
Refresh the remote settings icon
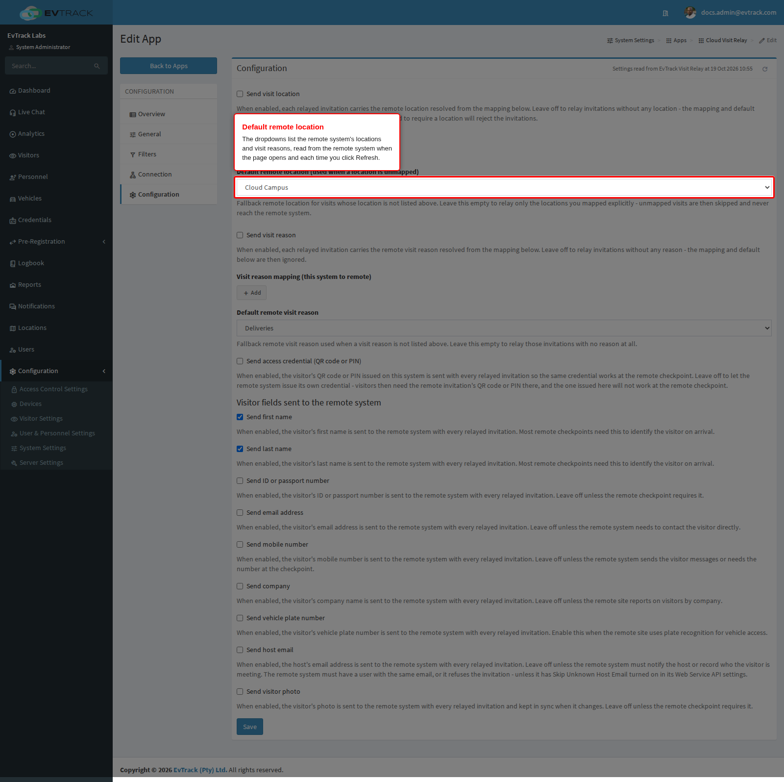pos(765,69)
